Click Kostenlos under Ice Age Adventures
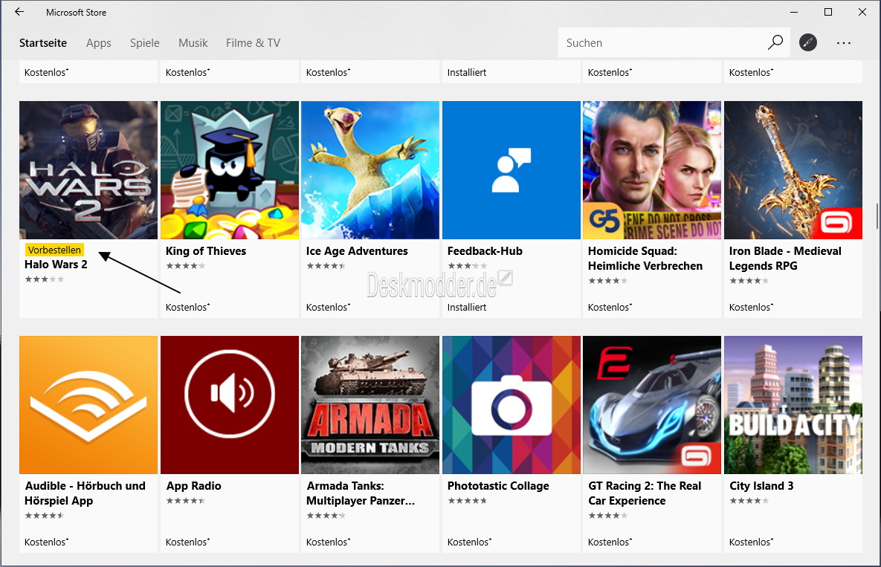The width and height of the screenshot is (881, 567). [328, 307]
